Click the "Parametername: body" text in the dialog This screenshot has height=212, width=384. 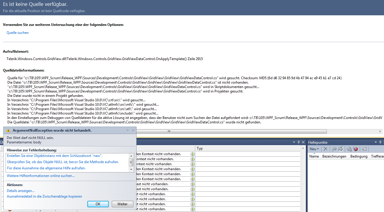(x=24, y=142)
